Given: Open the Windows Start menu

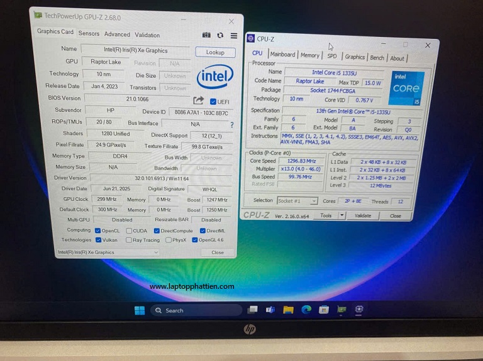Looking at the screenshot, I should pos(140,310).
